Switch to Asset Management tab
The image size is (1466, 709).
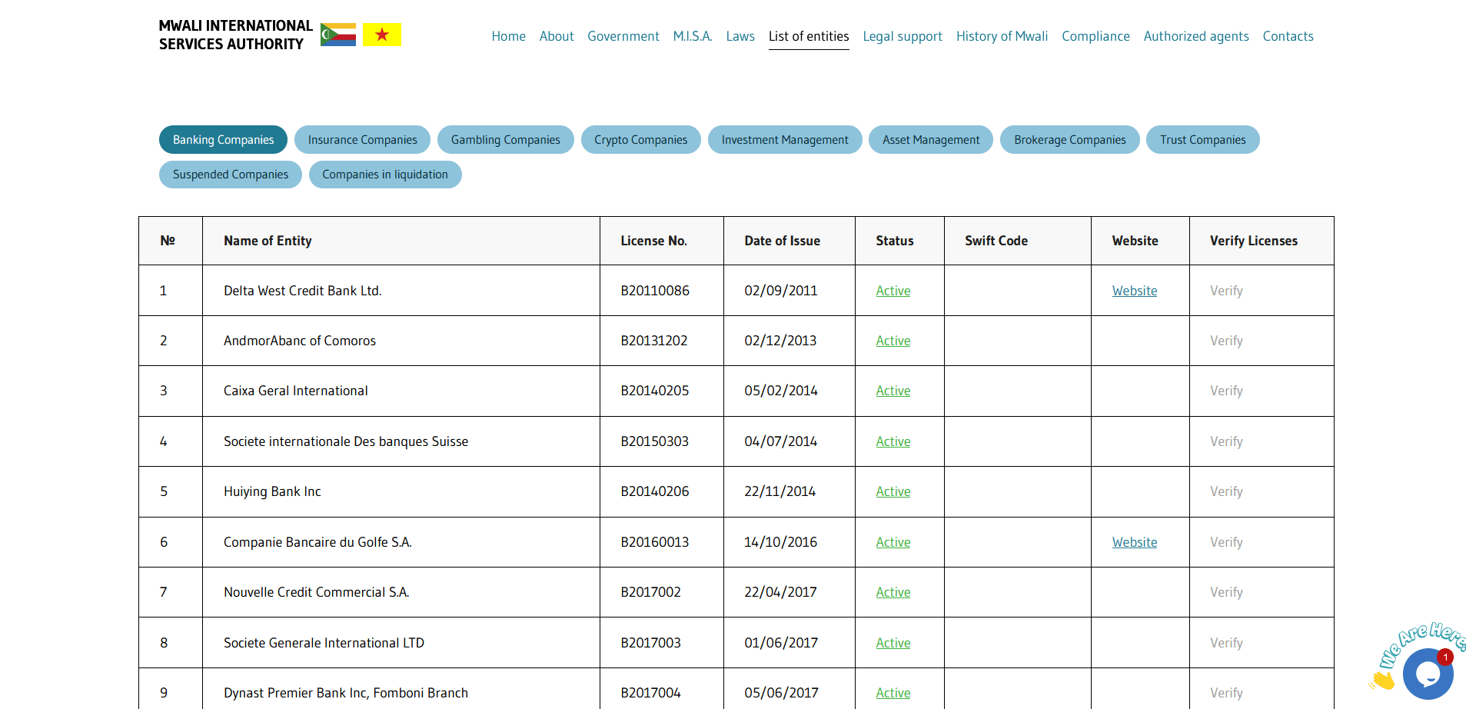931,140
